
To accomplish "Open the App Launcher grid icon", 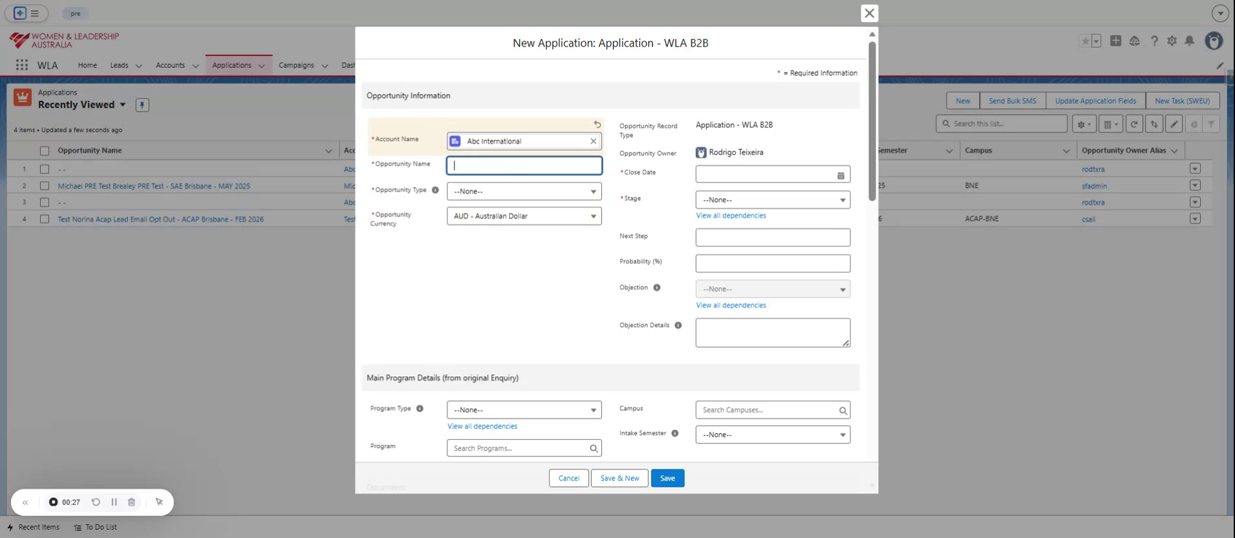I will (x=22, y=65).
